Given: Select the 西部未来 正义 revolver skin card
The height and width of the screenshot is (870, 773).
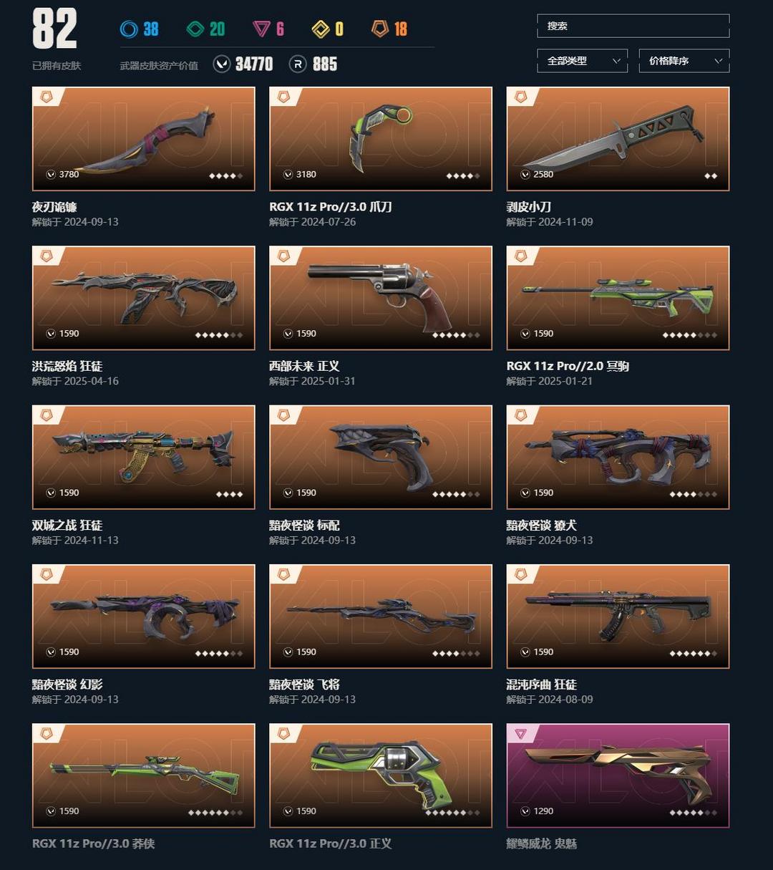Looking at the screenshot, I should coord(381,298).
